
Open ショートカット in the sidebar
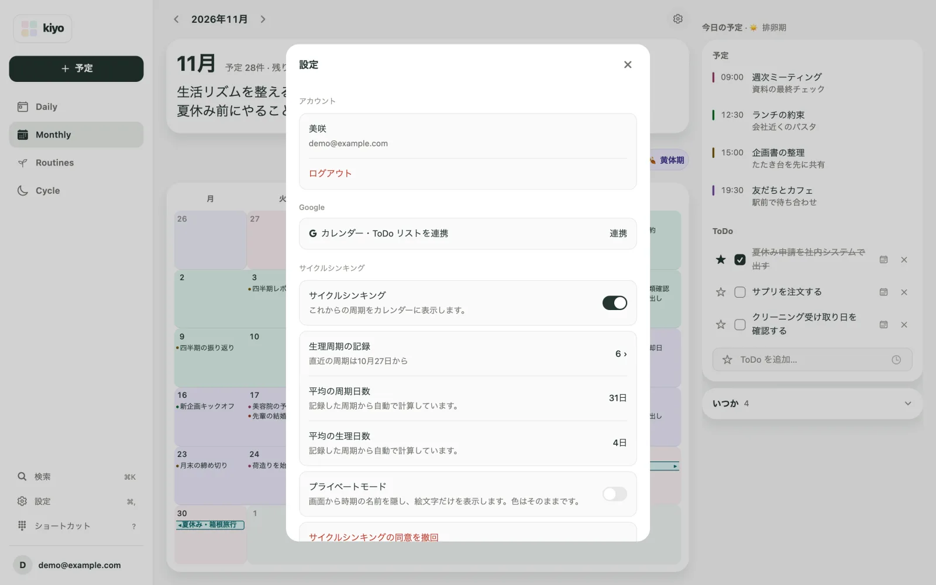coord(76,526)
